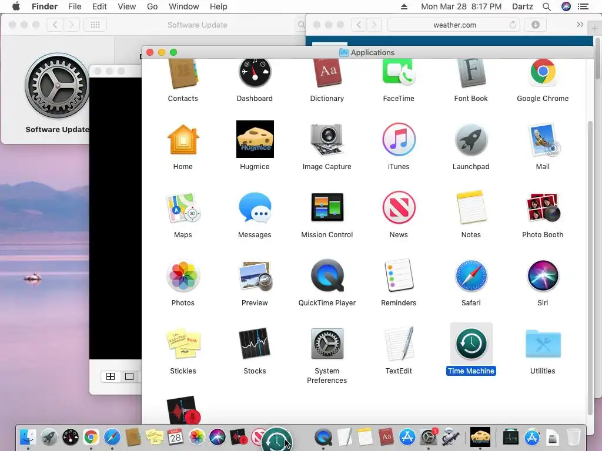Screen dimensions: 602x451
Task: Select the Stocks app icon
Action: pos(255,344)
